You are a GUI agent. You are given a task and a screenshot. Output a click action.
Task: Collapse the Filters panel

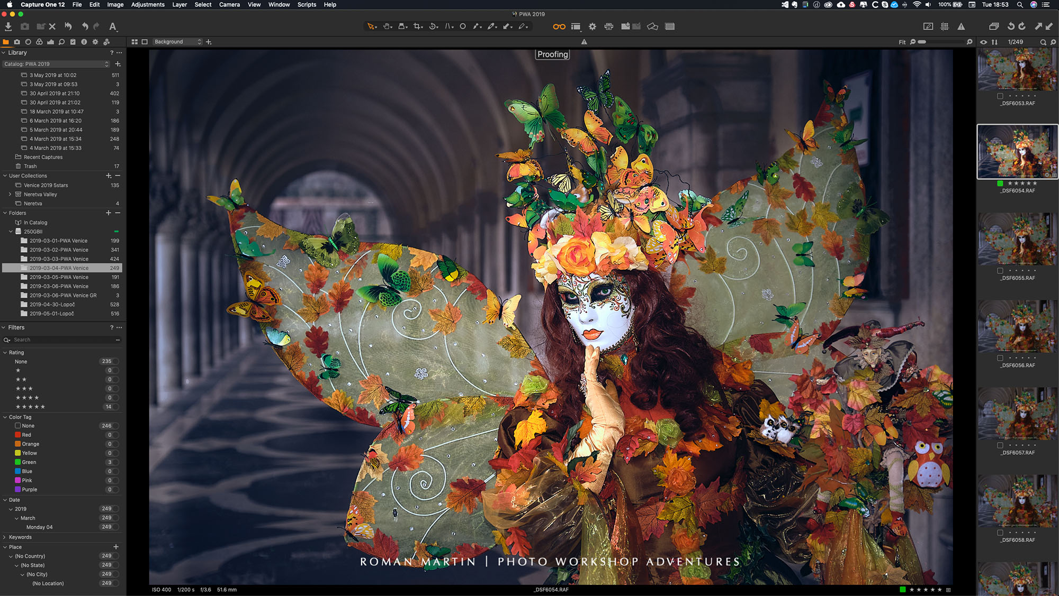tap(4, 328)
